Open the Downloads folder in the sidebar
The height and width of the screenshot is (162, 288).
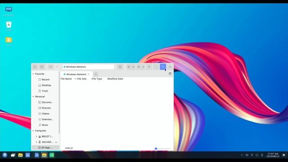click(x=45, y=119)
